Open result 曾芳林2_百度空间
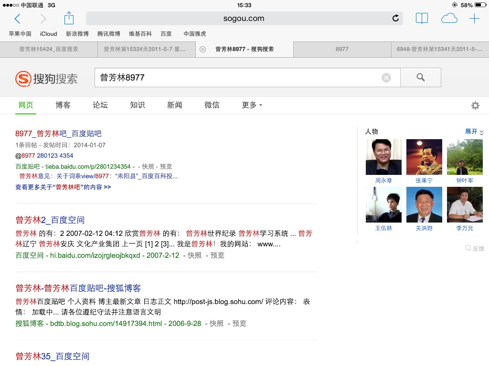Screen dimensions: 489x366 [x=50, y=220]
